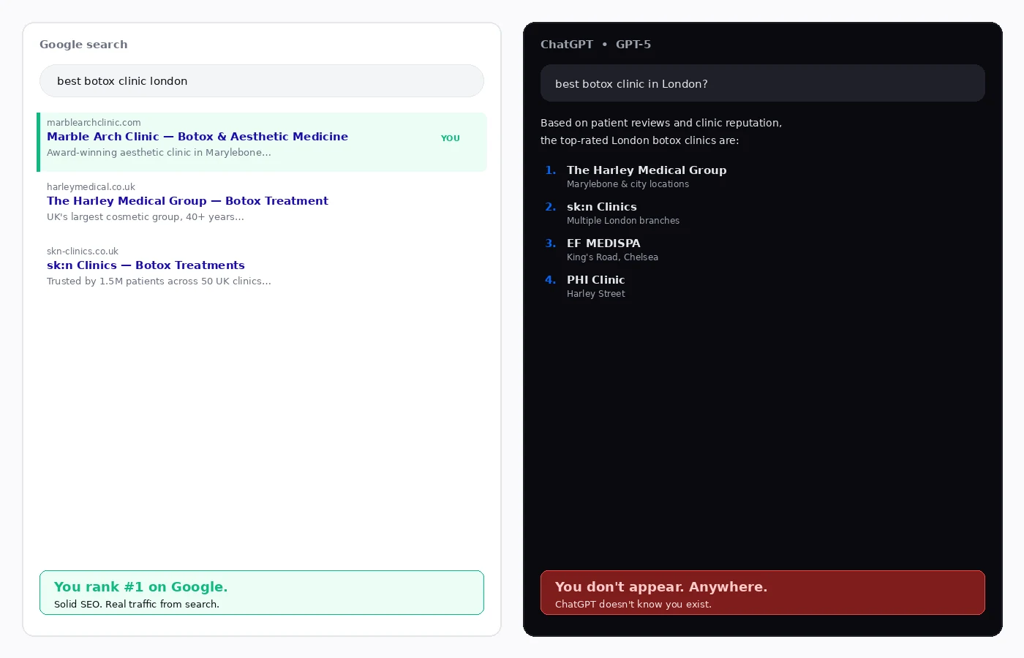The height and width of the screenshot is (658, 1024).
Task: Select 'PHI Clinic' in ChatGPT list
Action: [595, 280]
